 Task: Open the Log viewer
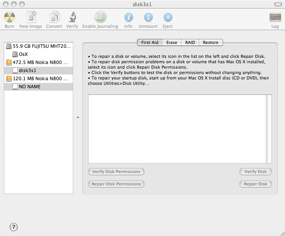[x=275, y=17]
